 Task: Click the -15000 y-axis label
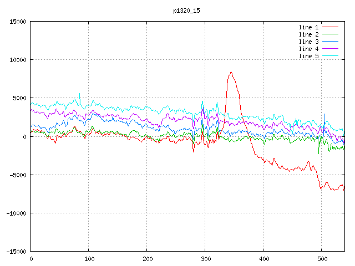point(16,252)
